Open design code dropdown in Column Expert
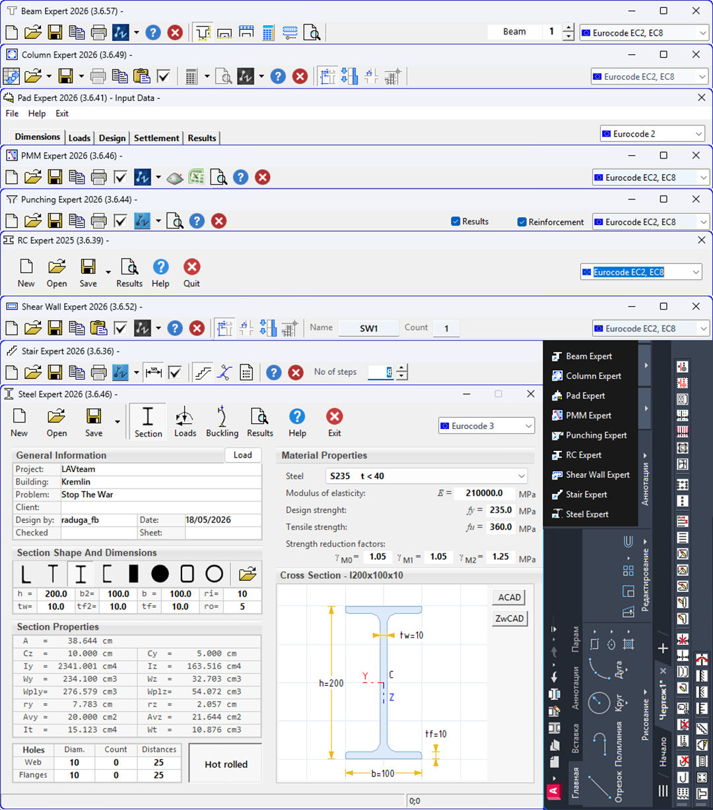Image resolution: width=713 pixels, height=810 pixels. coord(650,77)
